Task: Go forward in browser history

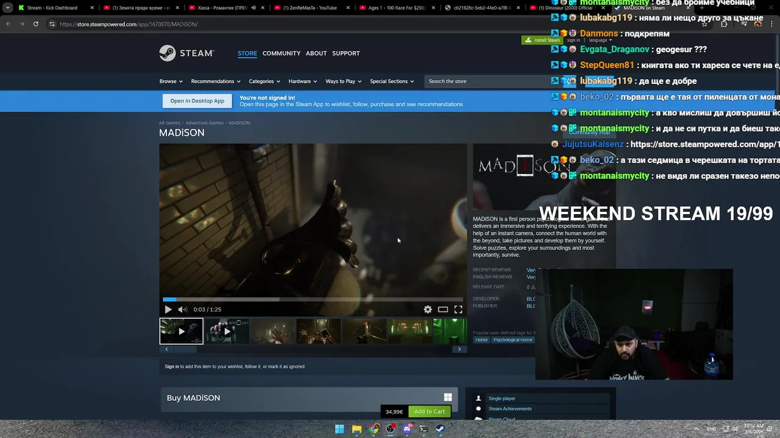Action: [22, 24]
